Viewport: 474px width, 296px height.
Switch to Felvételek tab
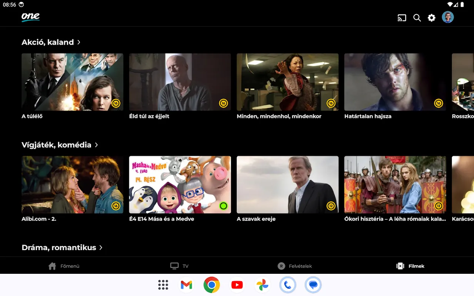tap(295, 266)
